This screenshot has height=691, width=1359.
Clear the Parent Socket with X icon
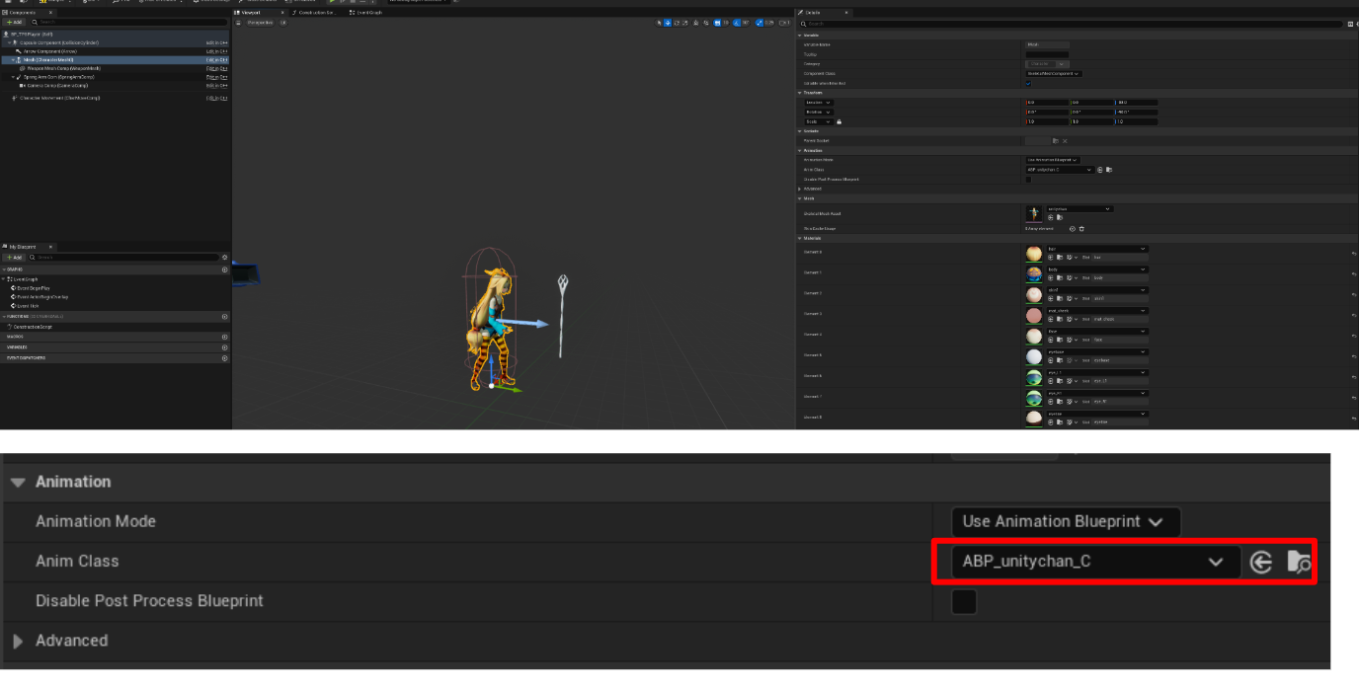[1065, 141]
